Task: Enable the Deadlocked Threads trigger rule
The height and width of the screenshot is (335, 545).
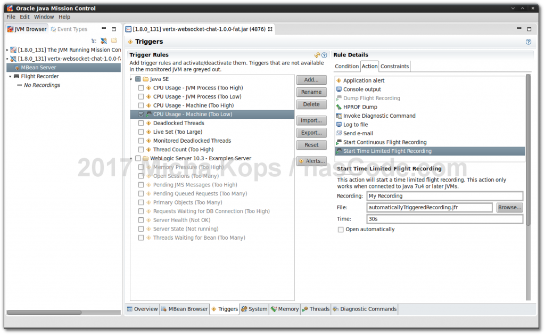Action: (141, 122)
